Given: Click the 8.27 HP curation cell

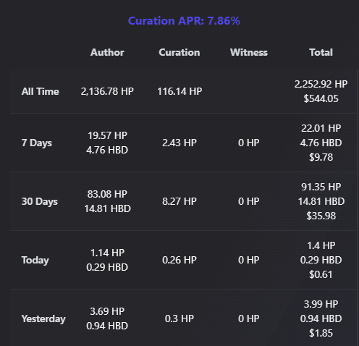Looking at the screenshot, I should [x=179, y=201].
